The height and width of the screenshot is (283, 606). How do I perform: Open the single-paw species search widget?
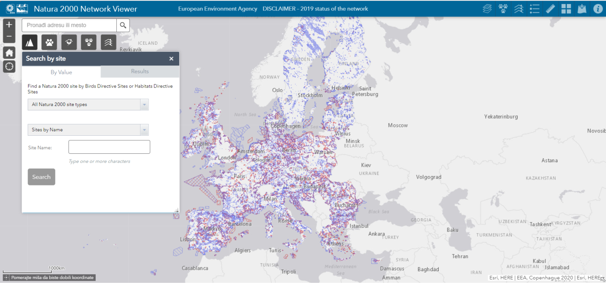coord(49,43)
